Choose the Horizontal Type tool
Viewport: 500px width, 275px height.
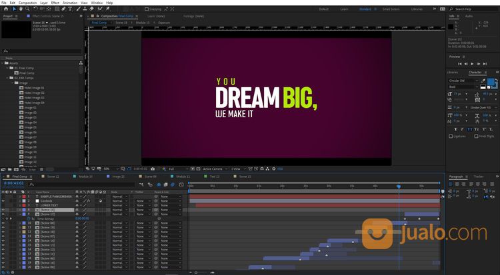click(70, 9)
